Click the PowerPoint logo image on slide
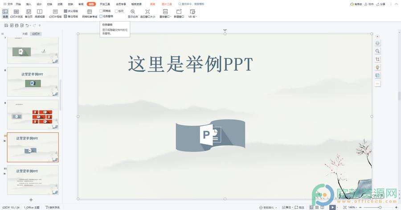Screen dimensions: 401x210 coord(210,135)
